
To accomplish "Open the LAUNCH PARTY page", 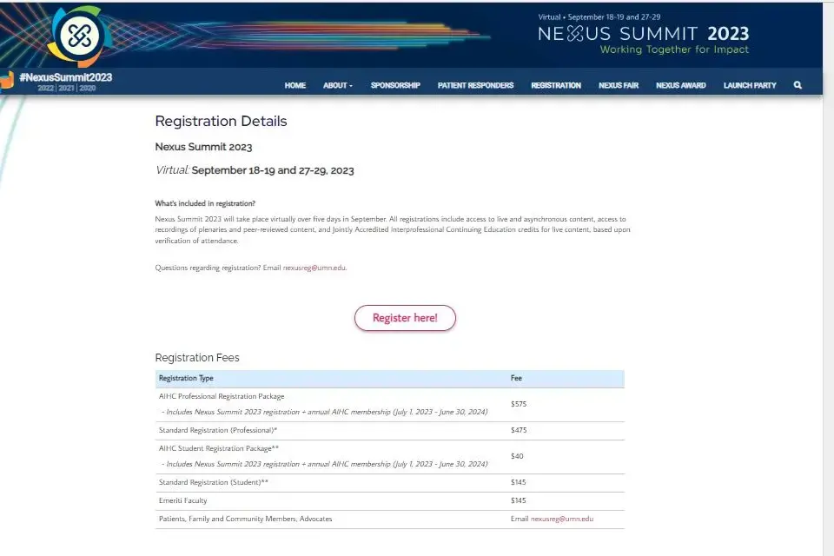I will (749, 85).
